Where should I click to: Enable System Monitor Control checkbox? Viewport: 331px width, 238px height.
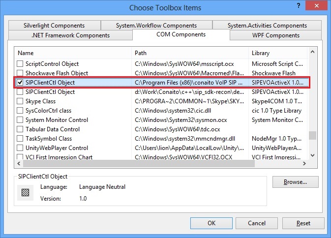coord(20,120)
